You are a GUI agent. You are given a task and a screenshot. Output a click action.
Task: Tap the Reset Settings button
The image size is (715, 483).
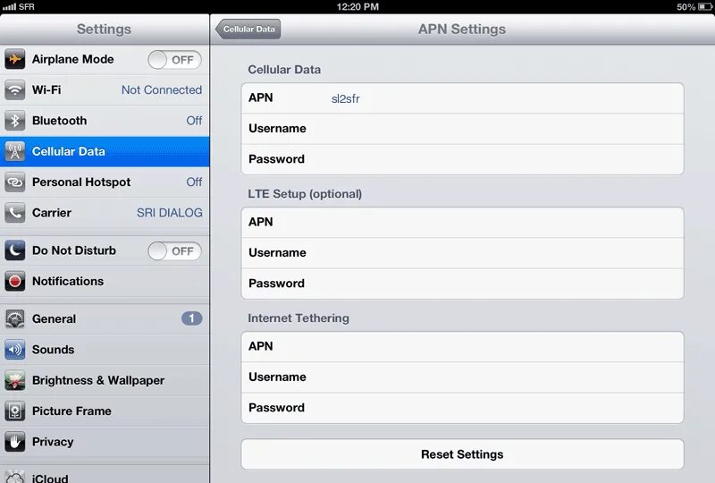[x=462, y=454]
